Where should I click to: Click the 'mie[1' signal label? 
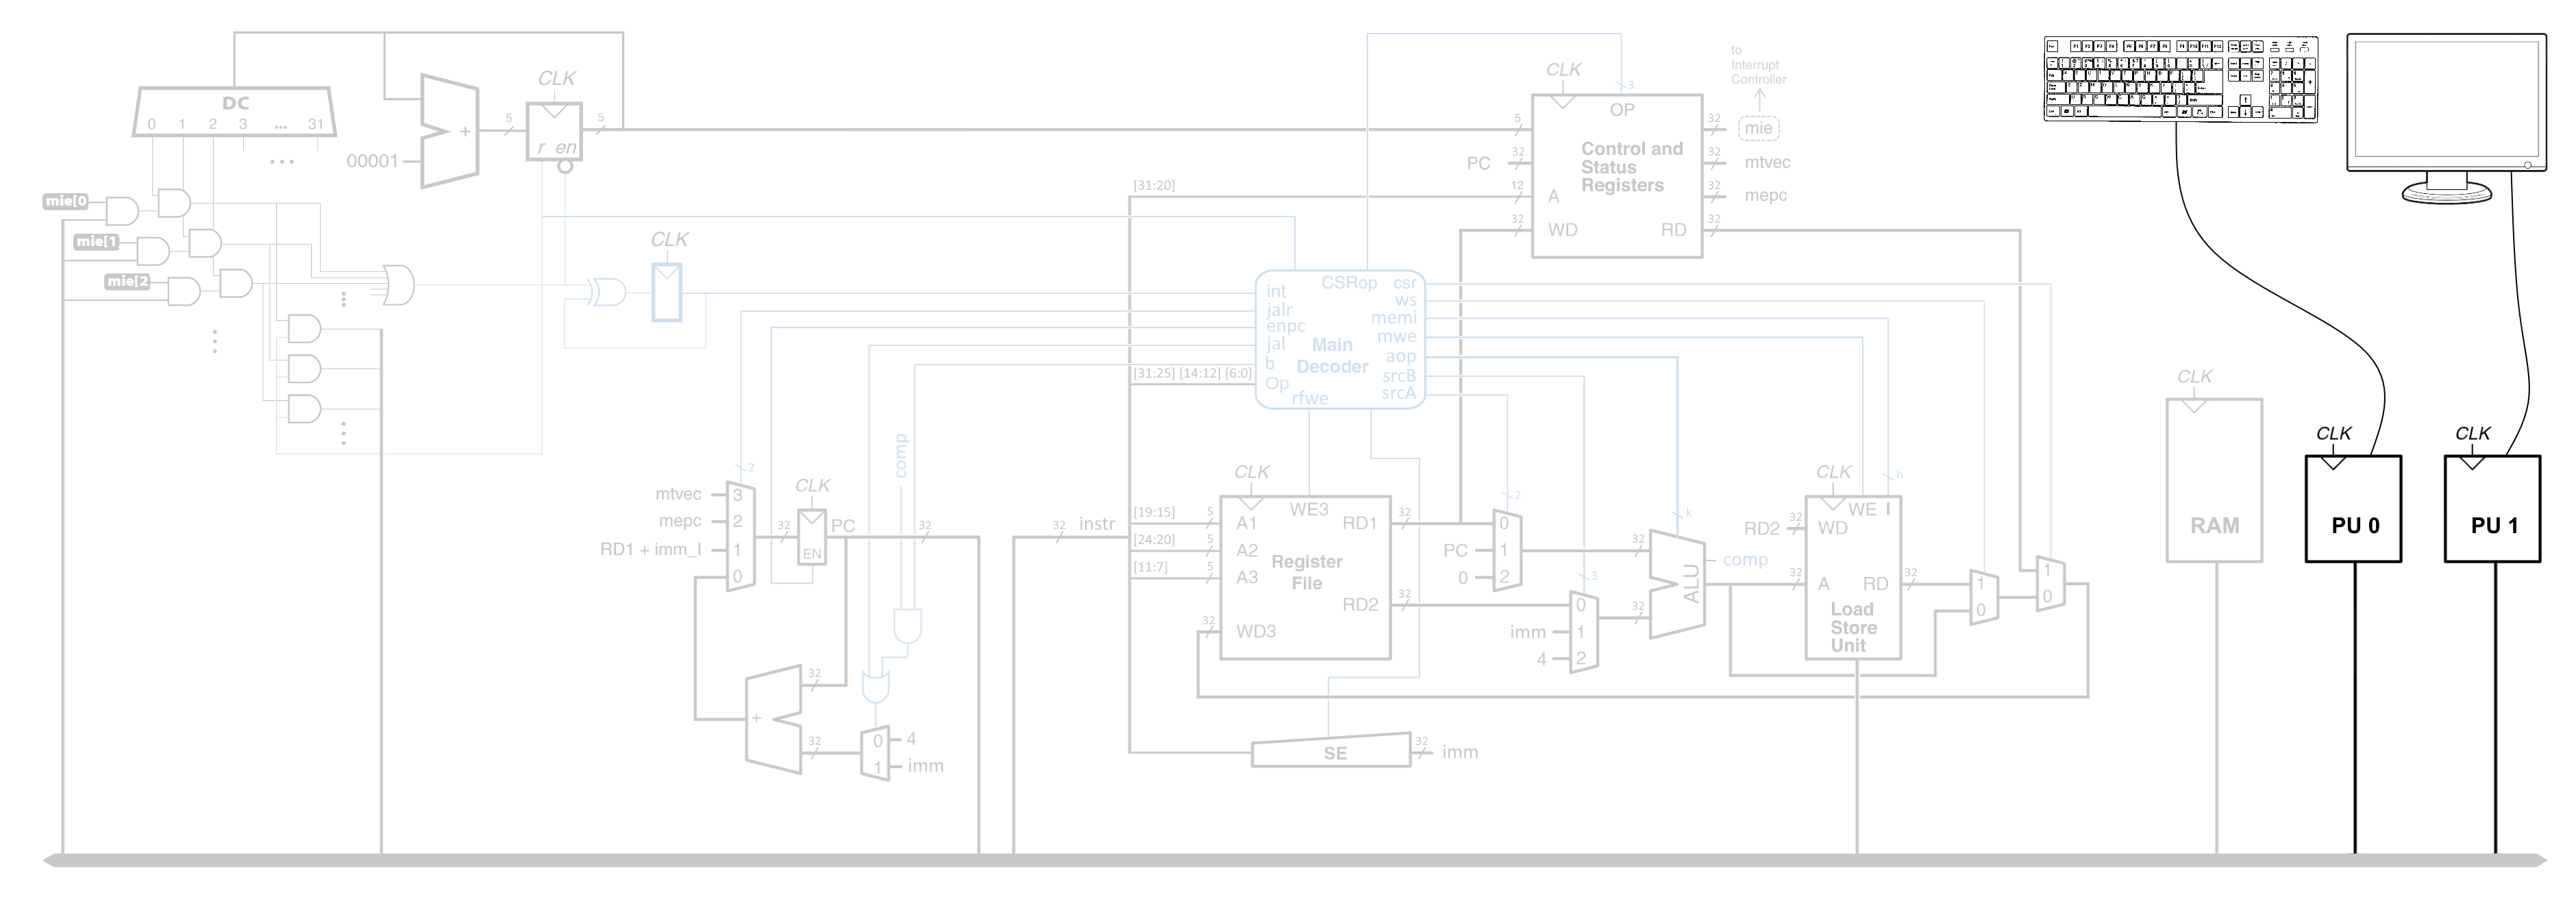click(x=97, y=241)
